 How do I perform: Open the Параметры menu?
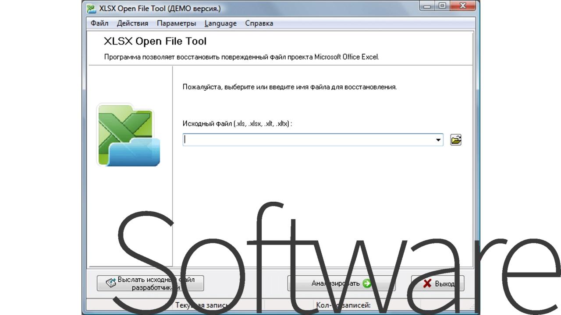click(176, 24)
